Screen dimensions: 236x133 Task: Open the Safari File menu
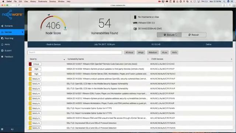click(x=15, y=1)
